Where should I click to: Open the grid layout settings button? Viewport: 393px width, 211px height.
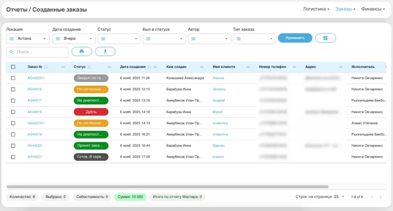coord(325,38)
